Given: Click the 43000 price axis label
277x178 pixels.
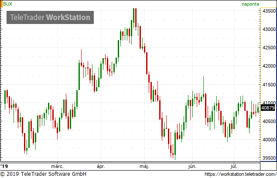Looking at the screenshot, I should click(269, 29).
